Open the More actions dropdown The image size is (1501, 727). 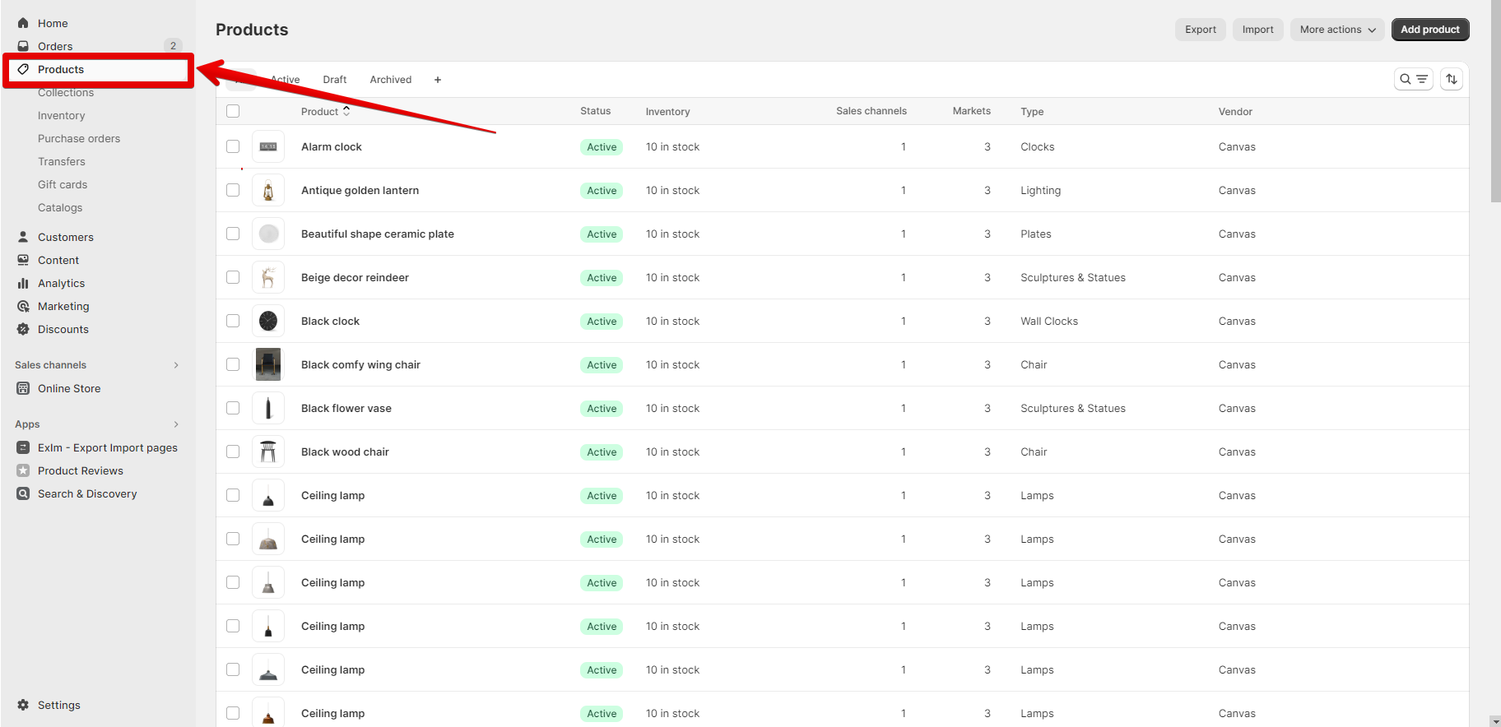pyautogui.click(x=1336, y=30)
